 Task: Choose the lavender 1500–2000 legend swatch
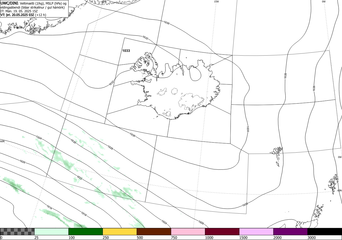click(256, 231)
